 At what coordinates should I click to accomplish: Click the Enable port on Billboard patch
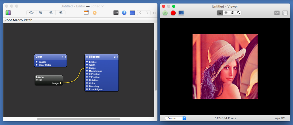(87, 62)
